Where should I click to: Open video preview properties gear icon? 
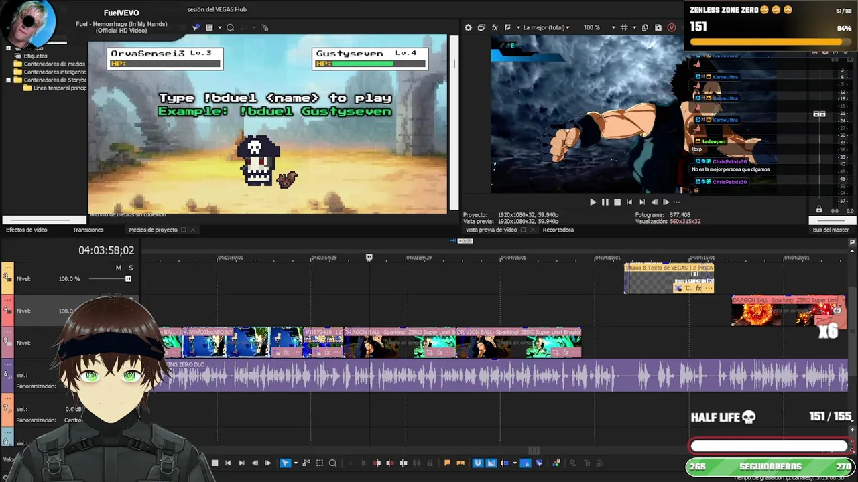click(x=468, y=27)
